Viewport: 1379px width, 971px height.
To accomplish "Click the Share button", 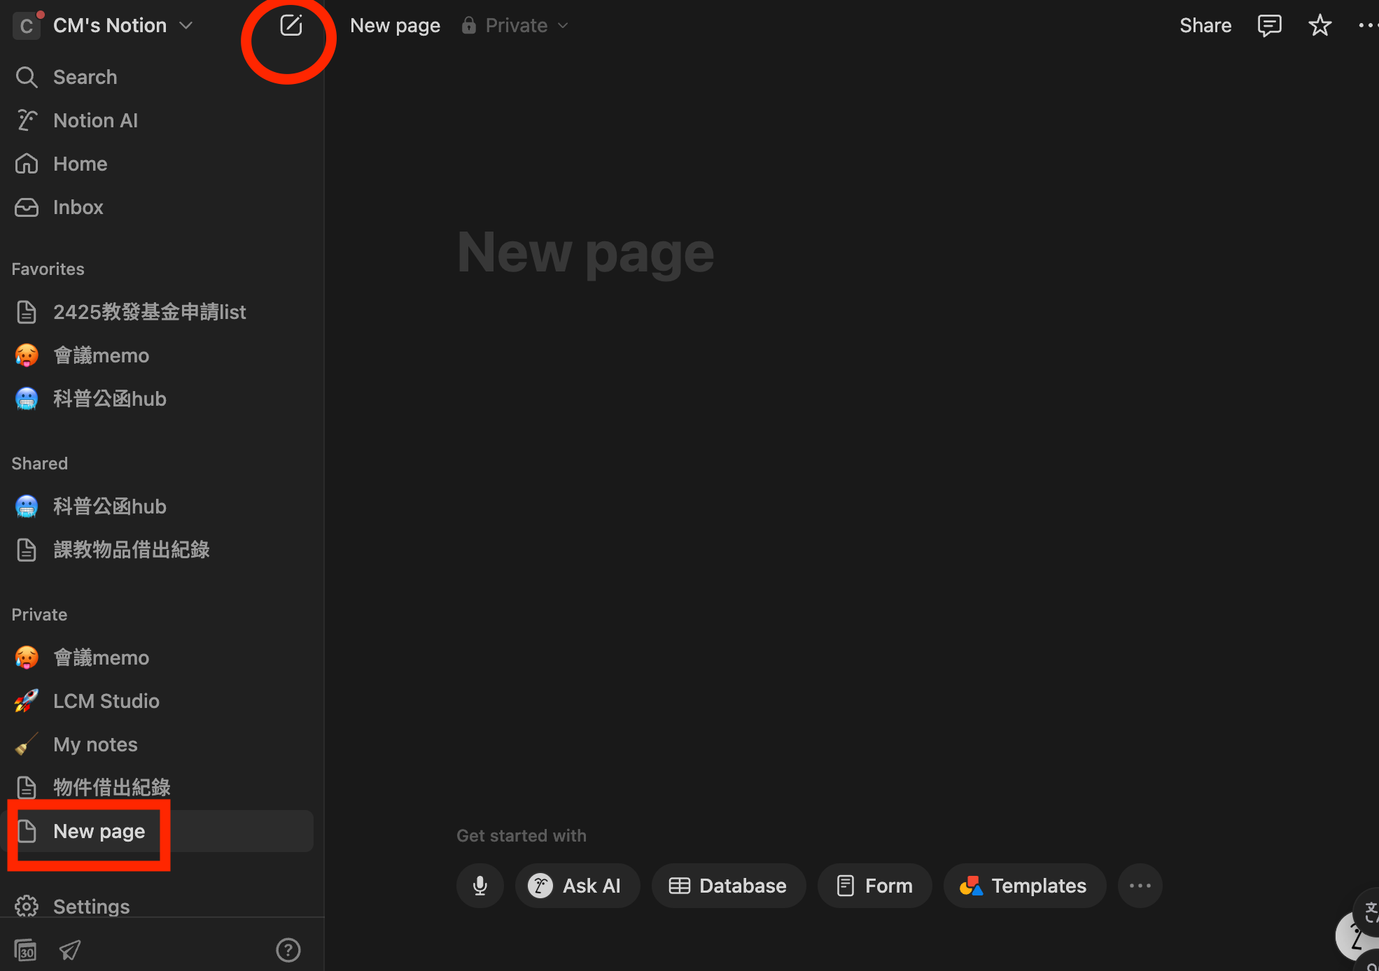I will pyautogui.click(x=1205, y=26).
